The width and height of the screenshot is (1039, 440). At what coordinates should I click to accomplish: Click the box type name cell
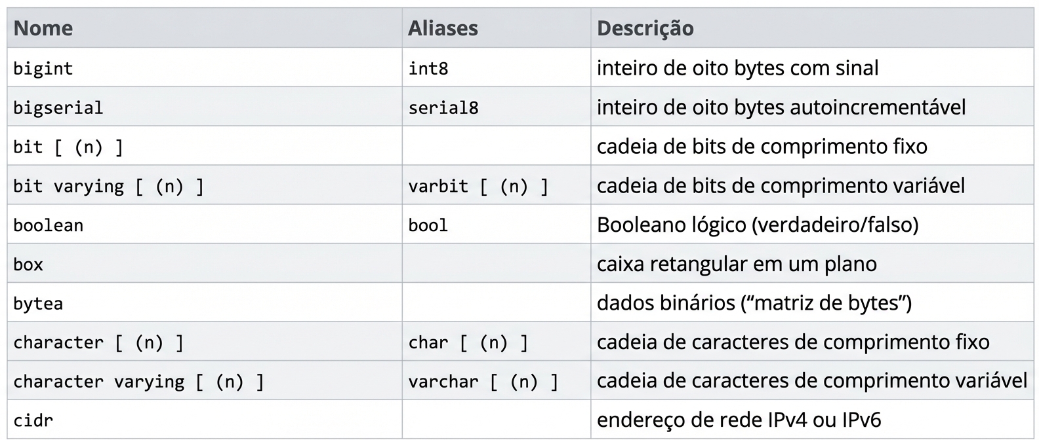(x=28, y=265)
